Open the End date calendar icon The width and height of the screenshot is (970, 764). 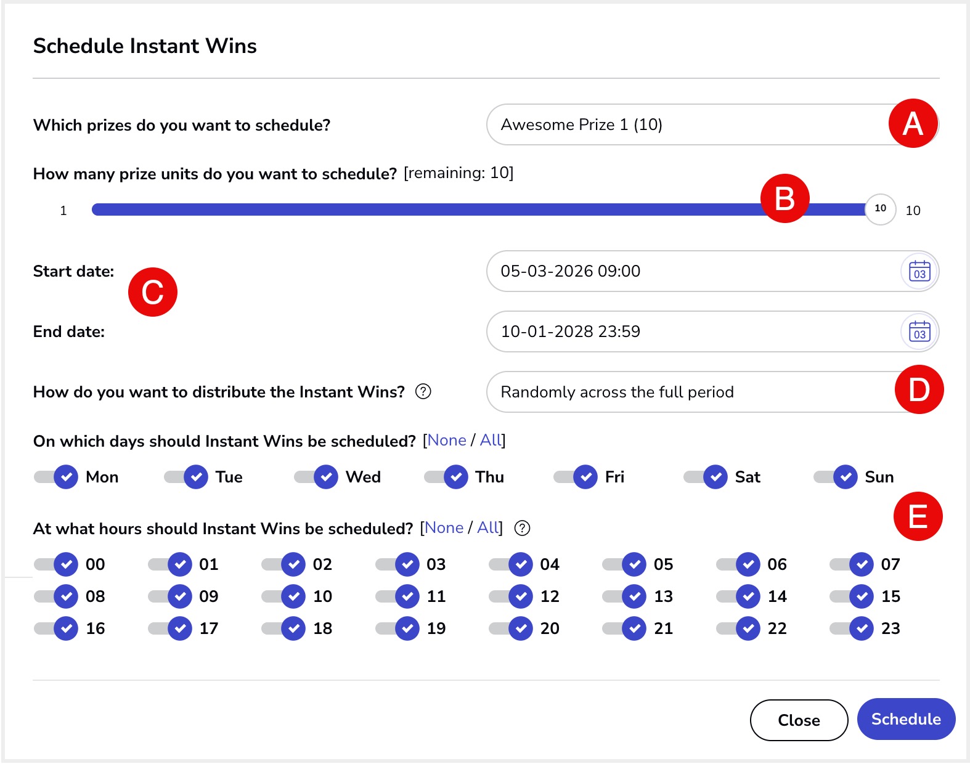(x=919, y=331)
